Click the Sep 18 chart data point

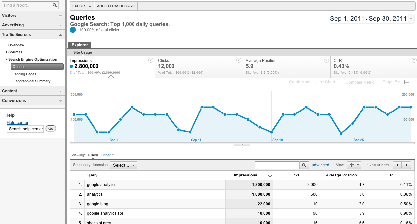(x=271, y=132)
